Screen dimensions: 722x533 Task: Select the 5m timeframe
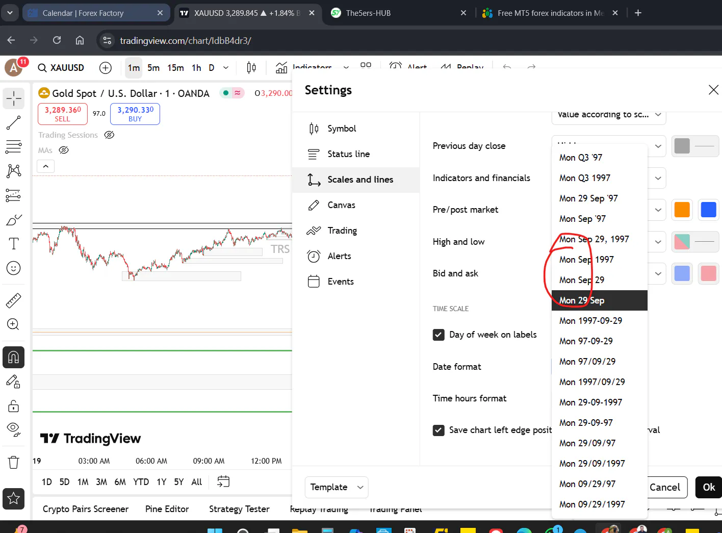pyautogui.click(x=153, y=68)
